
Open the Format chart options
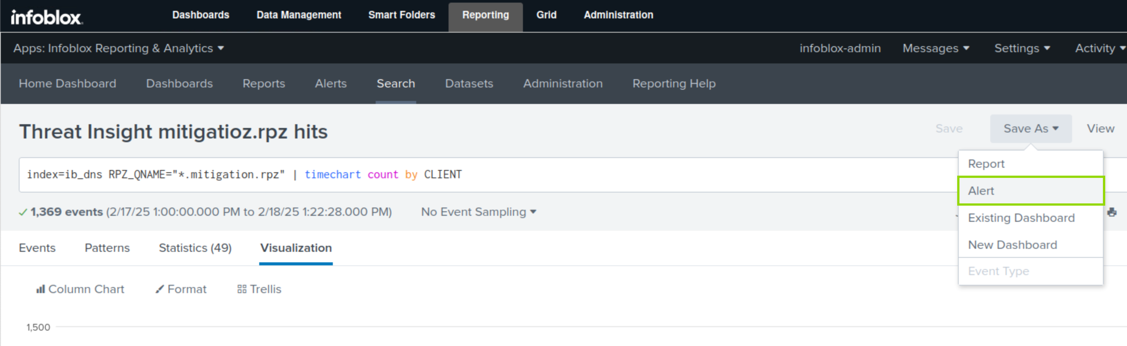(x=181, y=289)
